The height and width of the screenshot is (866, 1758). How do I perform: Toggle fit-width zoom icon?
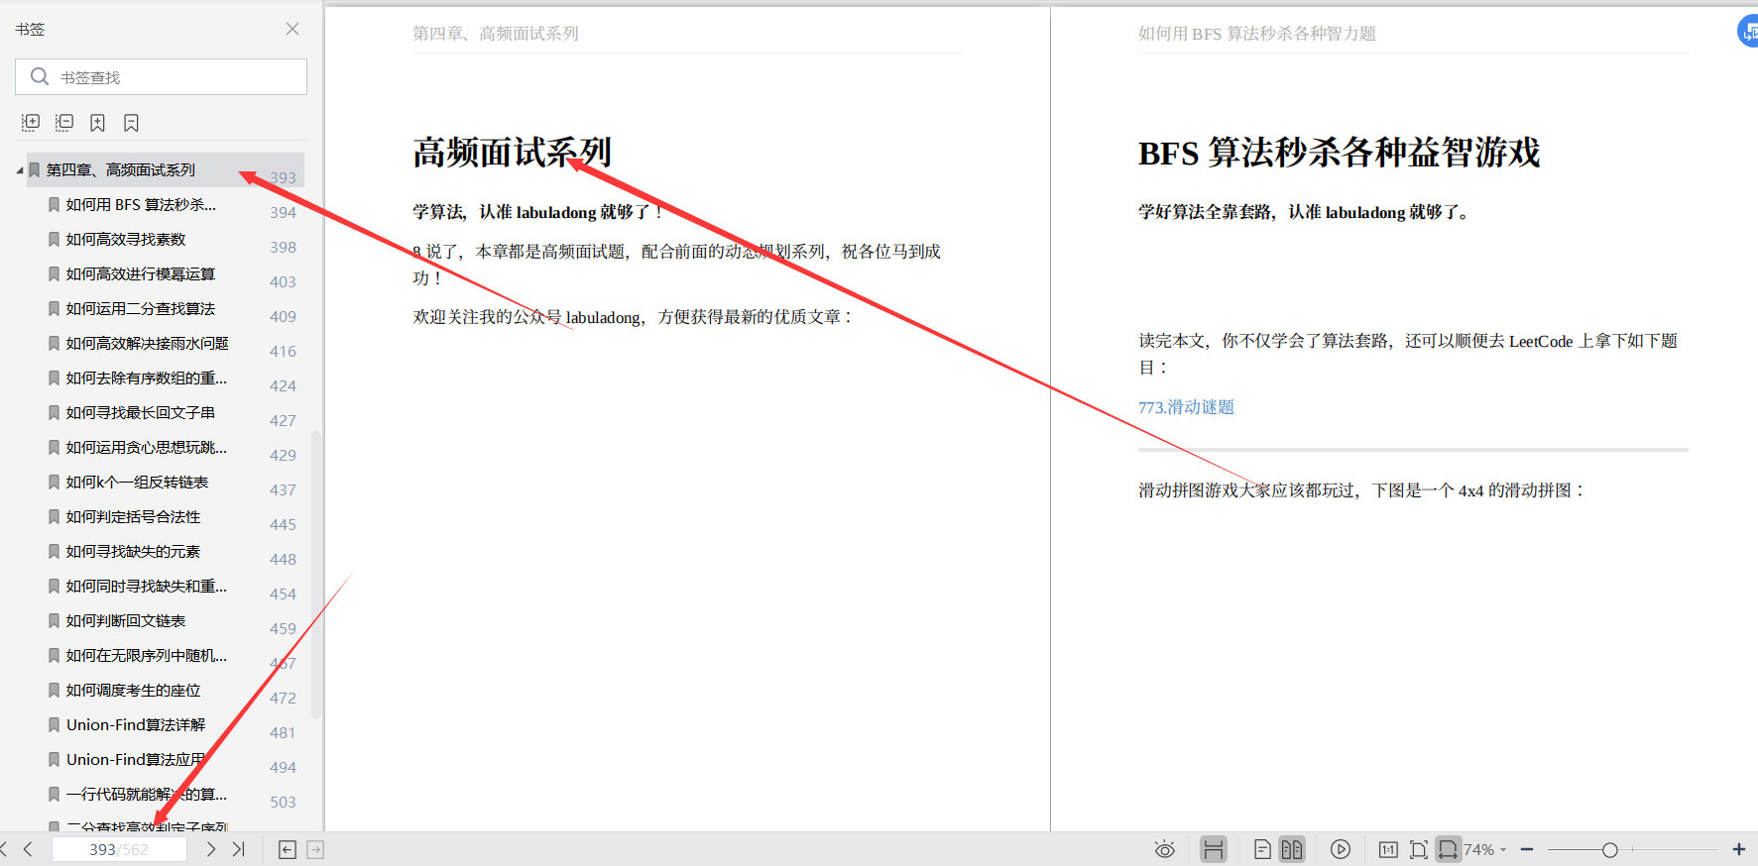pyautogui.click(x=1449, y=849)
